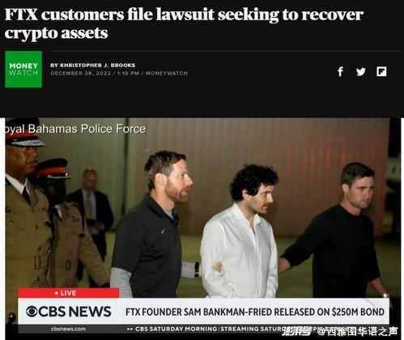404x340 pixels.
Task: Click the FTX customers lawsuit headline
Action: pos(184,23)
